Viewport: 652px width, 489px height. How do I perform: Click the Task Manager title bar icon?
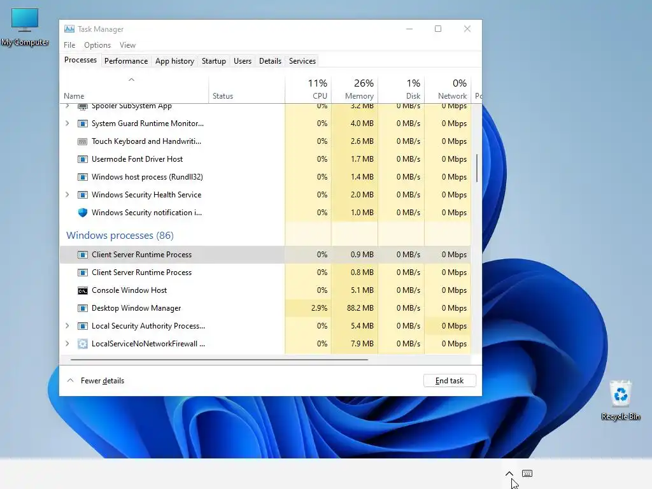[69, 29]
